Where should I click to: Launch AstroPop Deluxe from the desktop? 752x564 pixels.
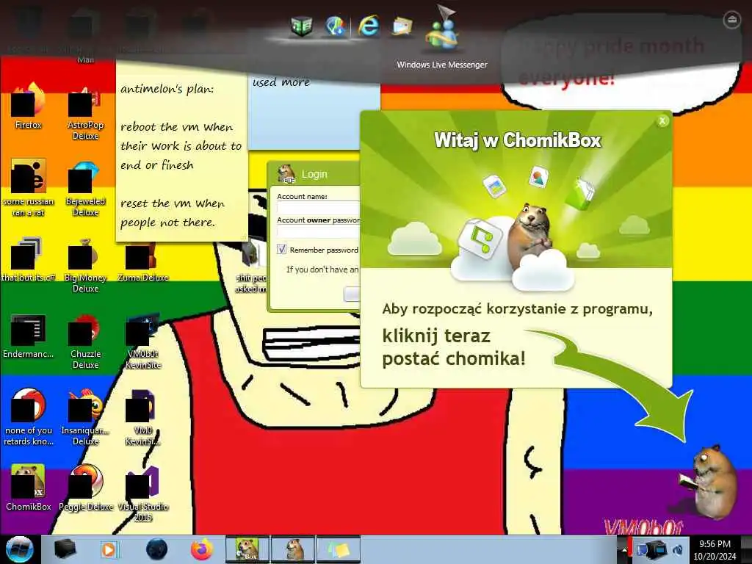[85, 112]
